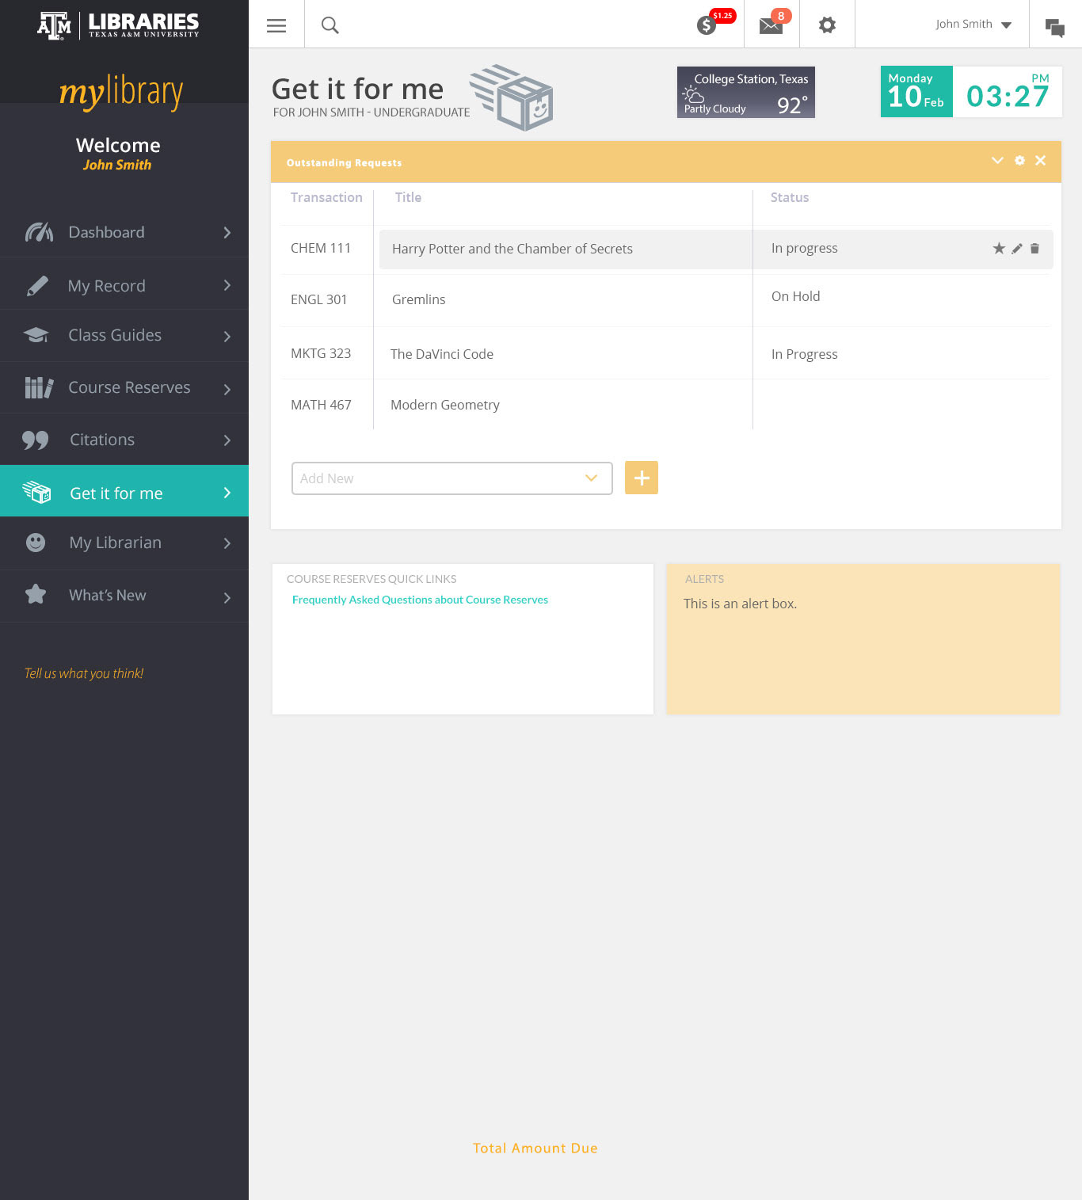The height and width of the screenshot is (1200, 1082).
Task: Click the Dashboard gauge icon
Action: [x=39, y=232]
